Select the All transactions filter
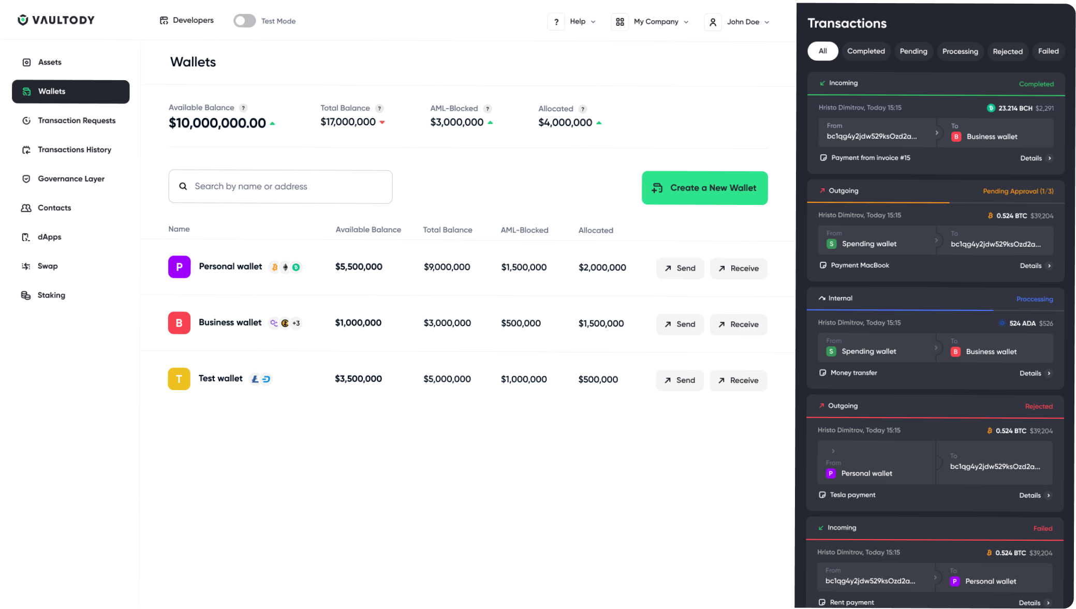 tap(822, 51)
